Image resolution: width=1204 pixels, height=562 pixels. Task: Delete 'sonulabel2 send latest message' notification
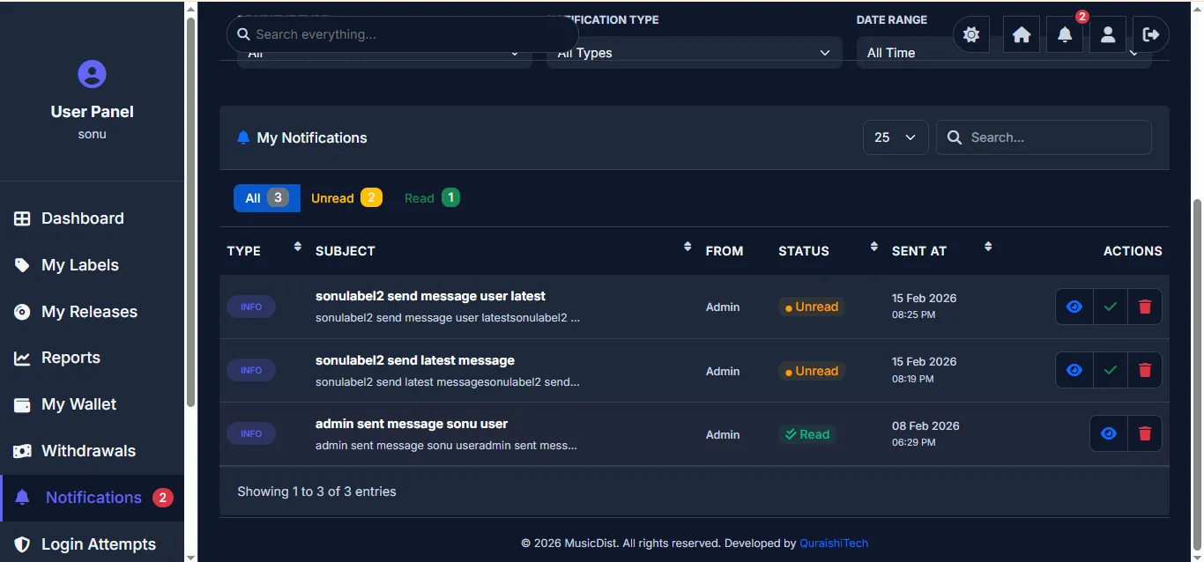click(x=1145, y=370)
